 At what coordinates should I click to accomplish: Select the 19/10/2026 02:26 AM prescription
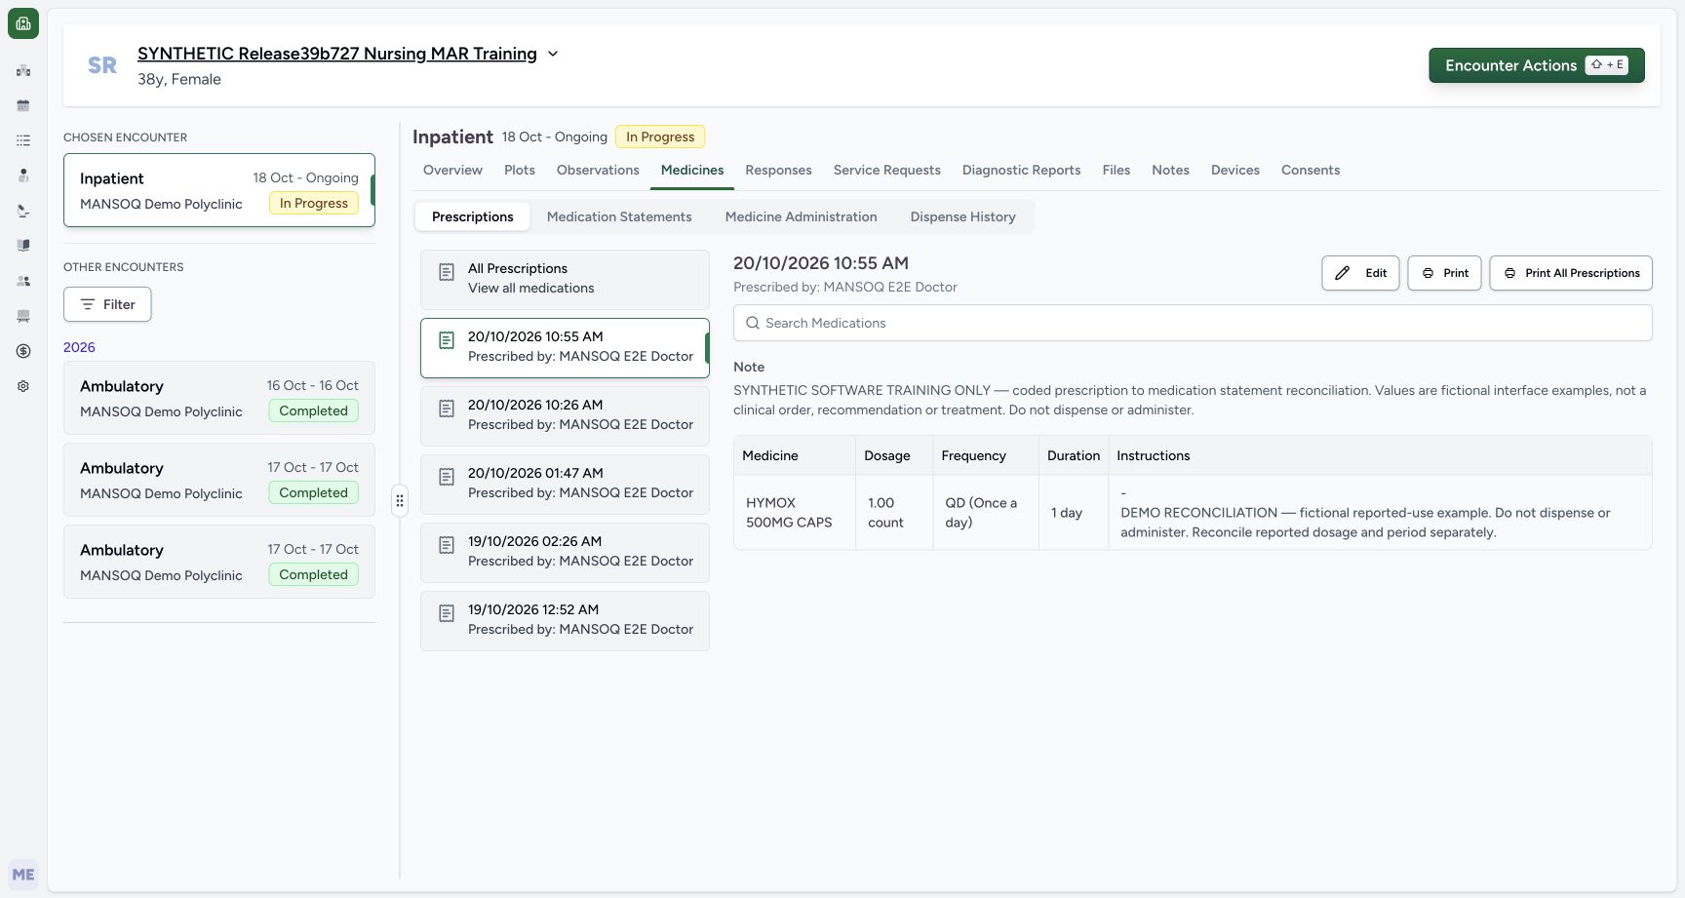[565, 553]
